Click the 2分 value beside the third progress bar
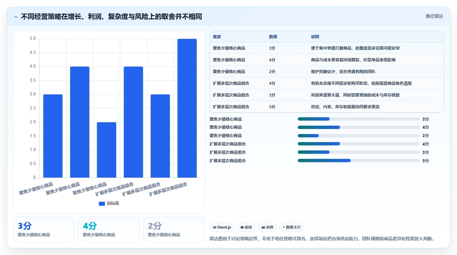457x255 pixels. pyautogui.click(x=425, y=136)
